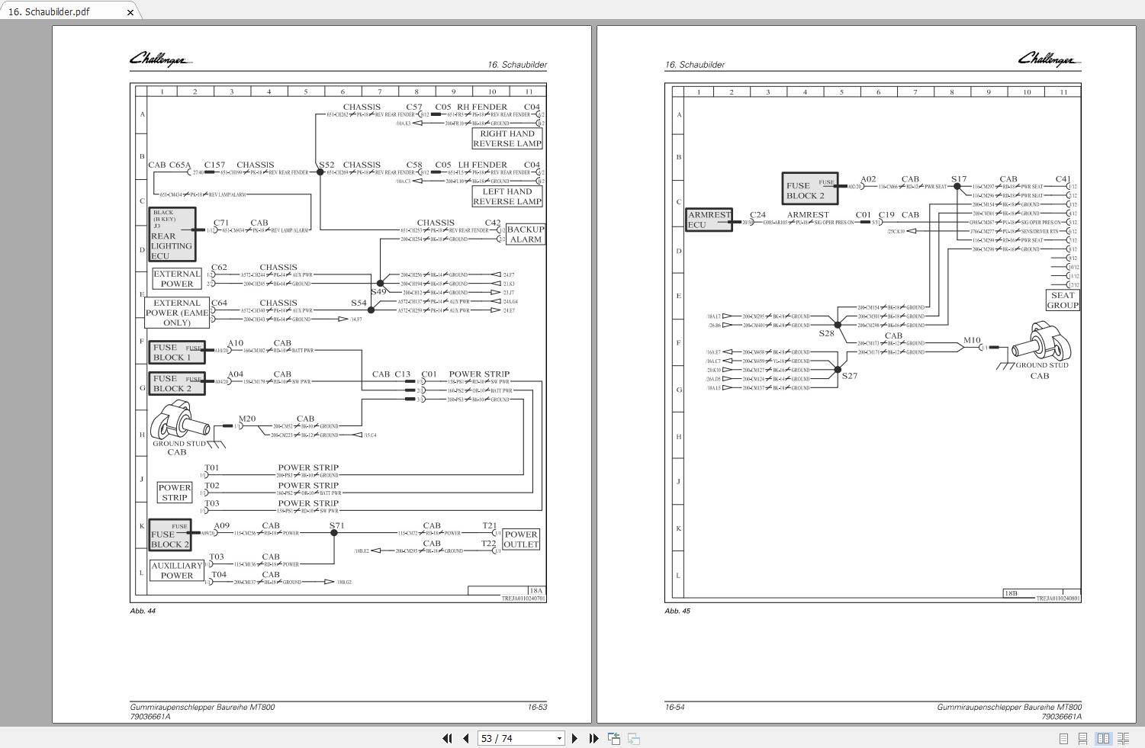Image resolution: width=1145 pixels, height=748 pixels.
Task: Enable continuous page scrolling layout
Action: click(x=1082, y=738)
